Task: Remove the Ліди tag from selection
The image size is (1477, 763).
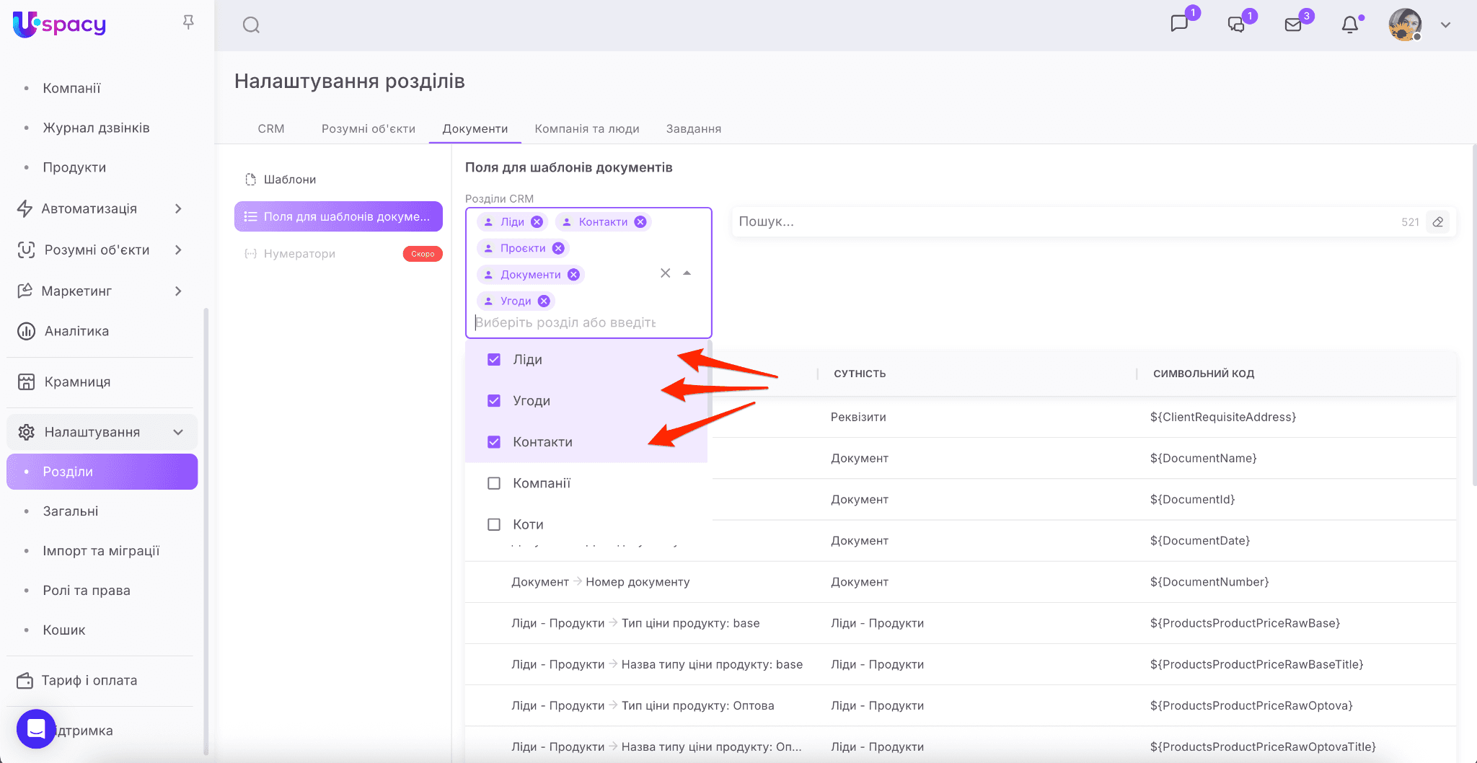Action: pos(537,222)
